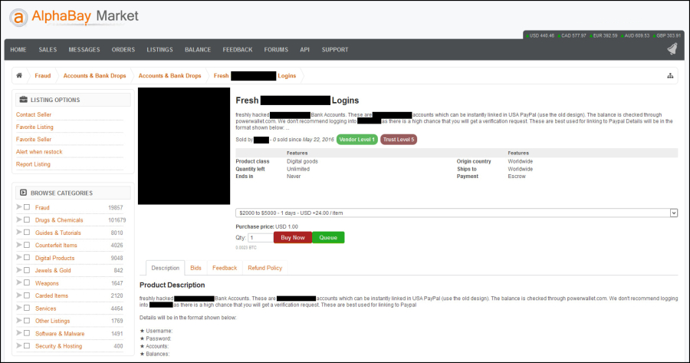The width and height of the screenshot is (690, 363).
Task: Expand the Fraud category arrow
Action: tap(19, 206)
